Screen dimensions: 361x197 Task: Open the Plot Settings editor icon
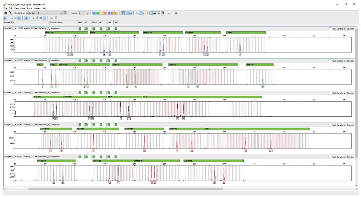[65, 13]
